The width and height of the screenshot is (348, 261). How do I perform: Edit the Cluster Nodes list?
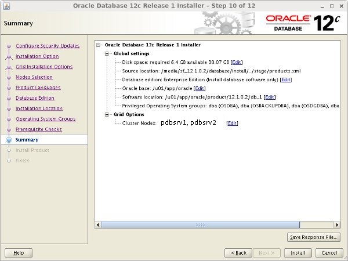tap(232, 123)
